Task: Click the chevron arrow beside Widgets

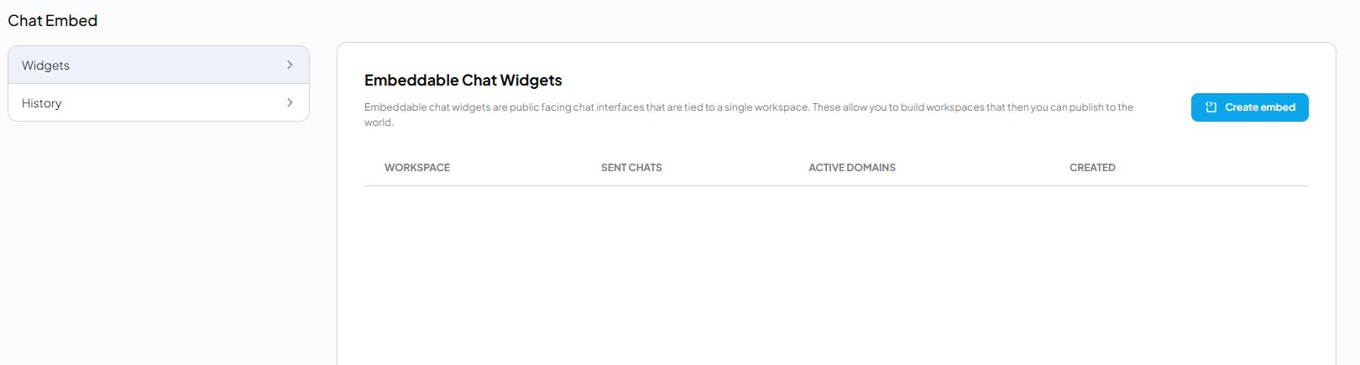Action: tap(290, 65)
